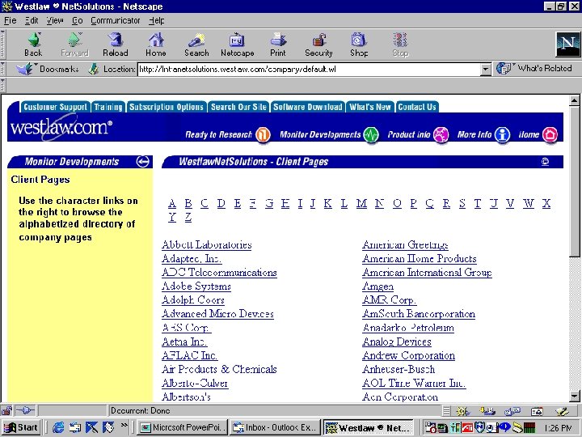Image resolution: width=582 pixels, height=437 pixels.
Task: Open the View menu
Action: 55,20
